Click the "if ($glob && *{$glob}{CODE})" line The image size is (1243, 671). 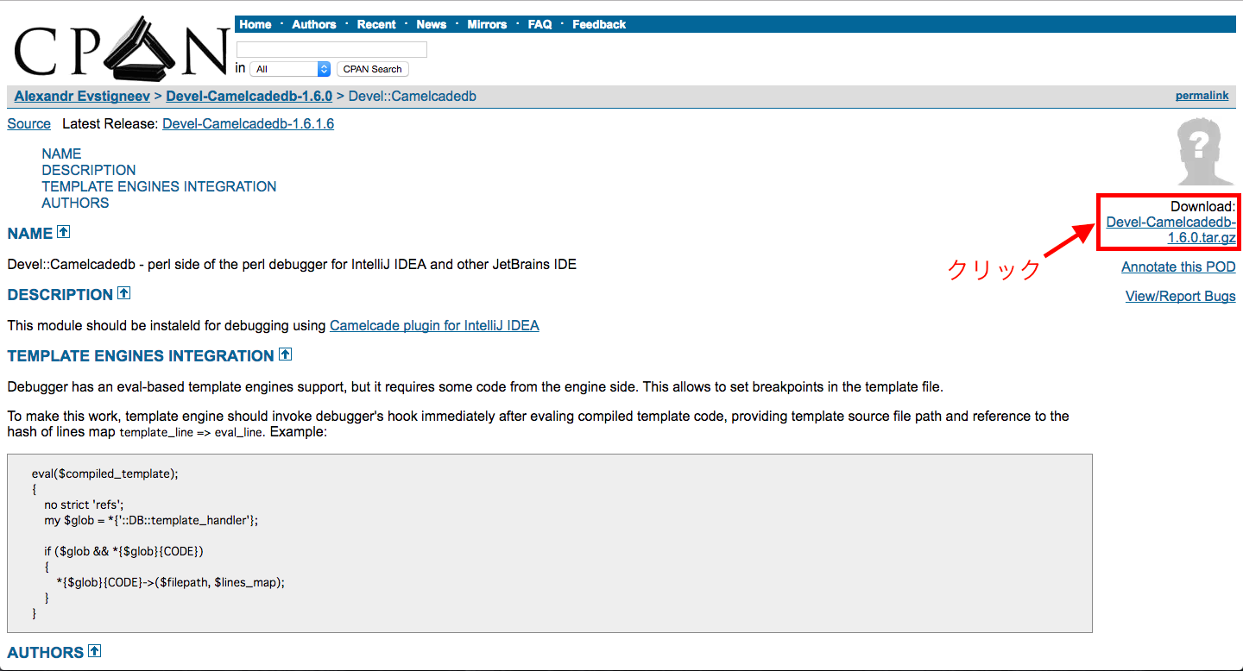tap(123, 551)
